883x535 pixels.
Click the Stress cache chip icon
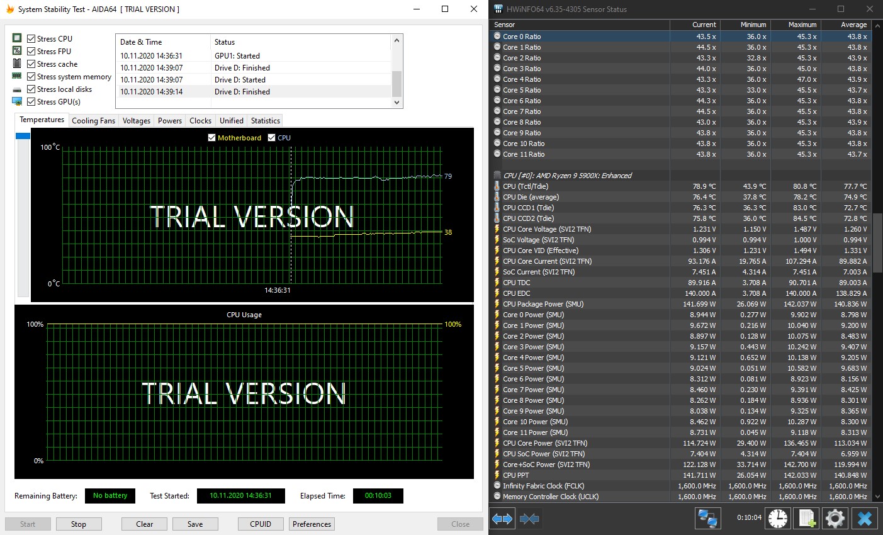pos(17,64)
